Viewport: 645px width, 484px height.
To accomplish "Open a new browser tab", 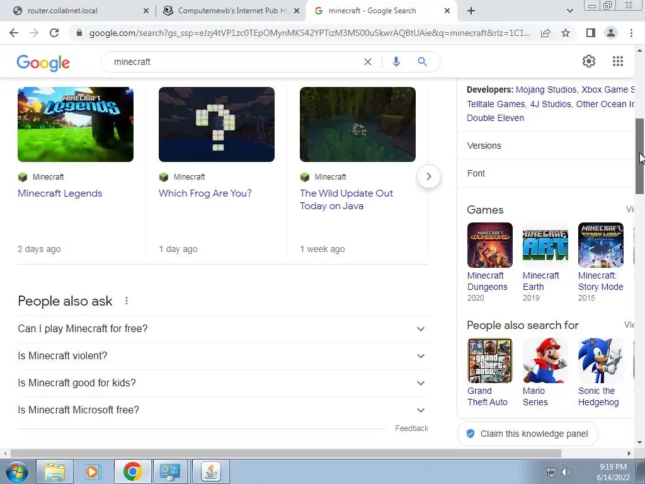I will (471, 11).
